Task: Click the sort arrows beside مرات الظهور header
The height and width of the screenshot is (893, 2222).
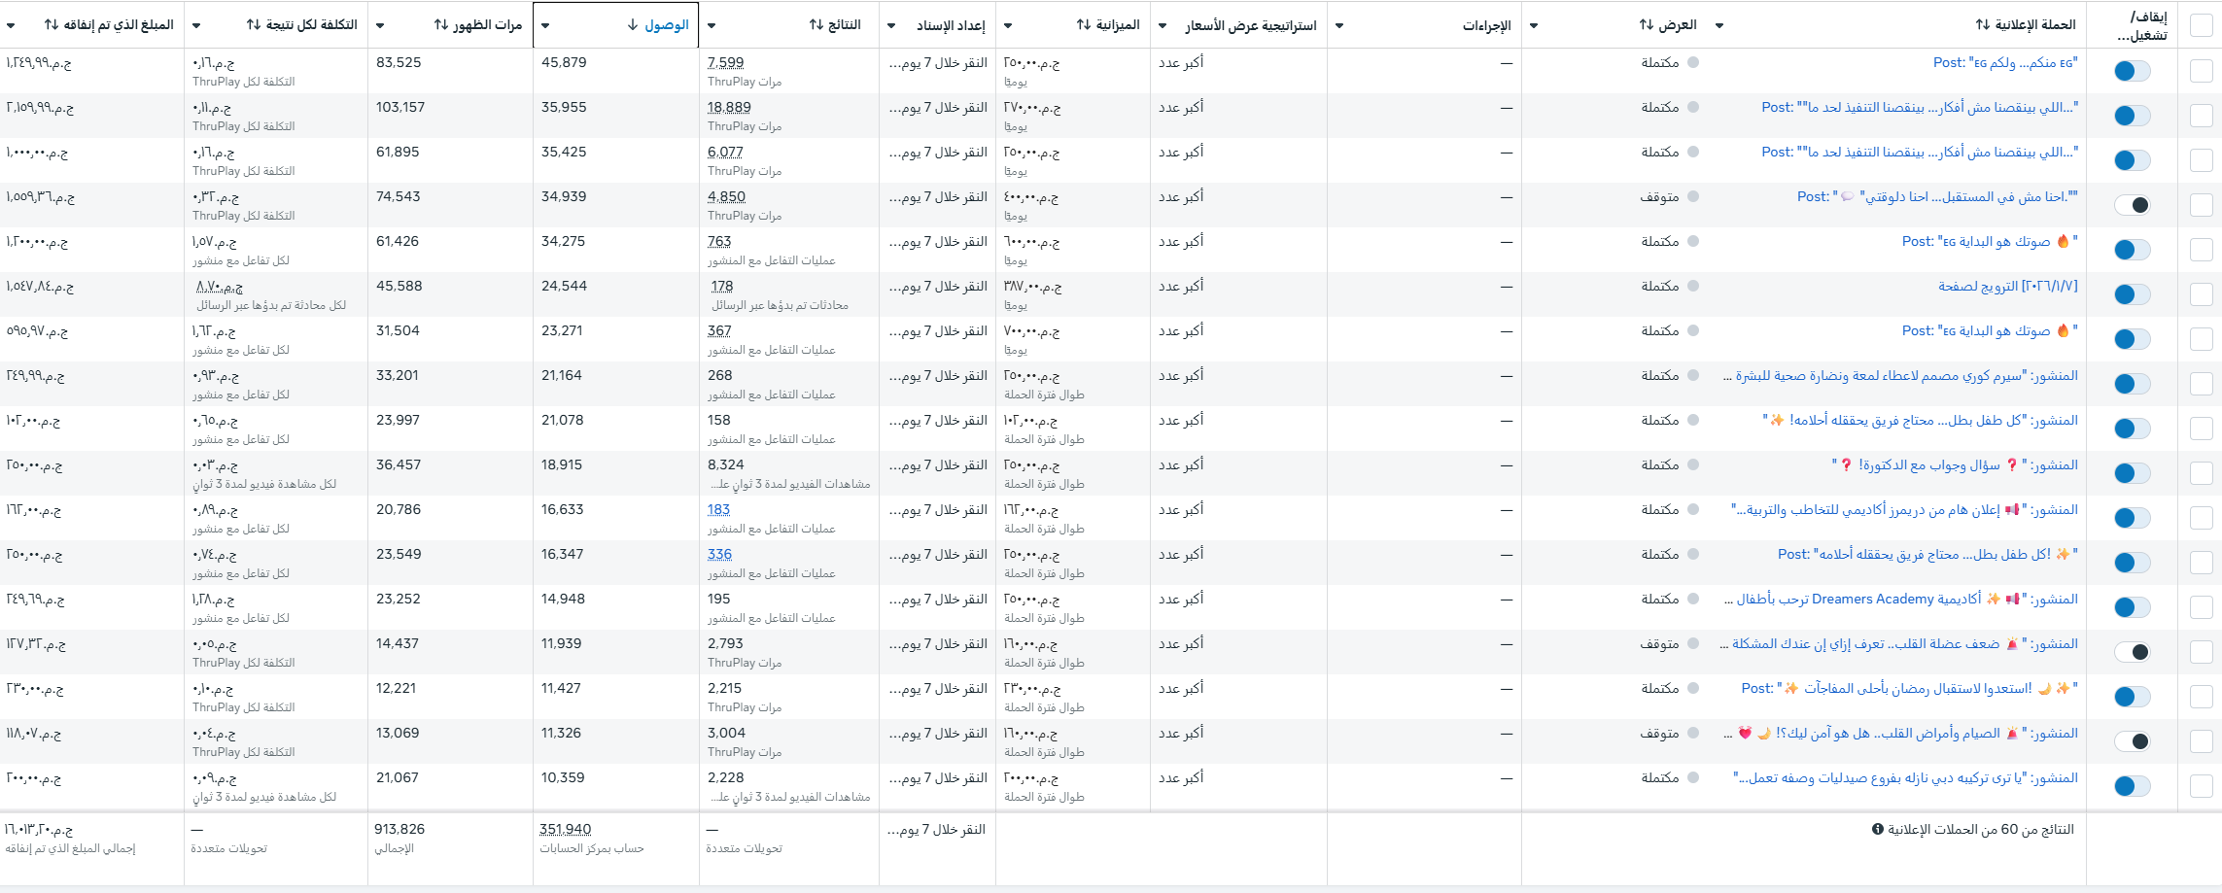Action: [441, 24]
